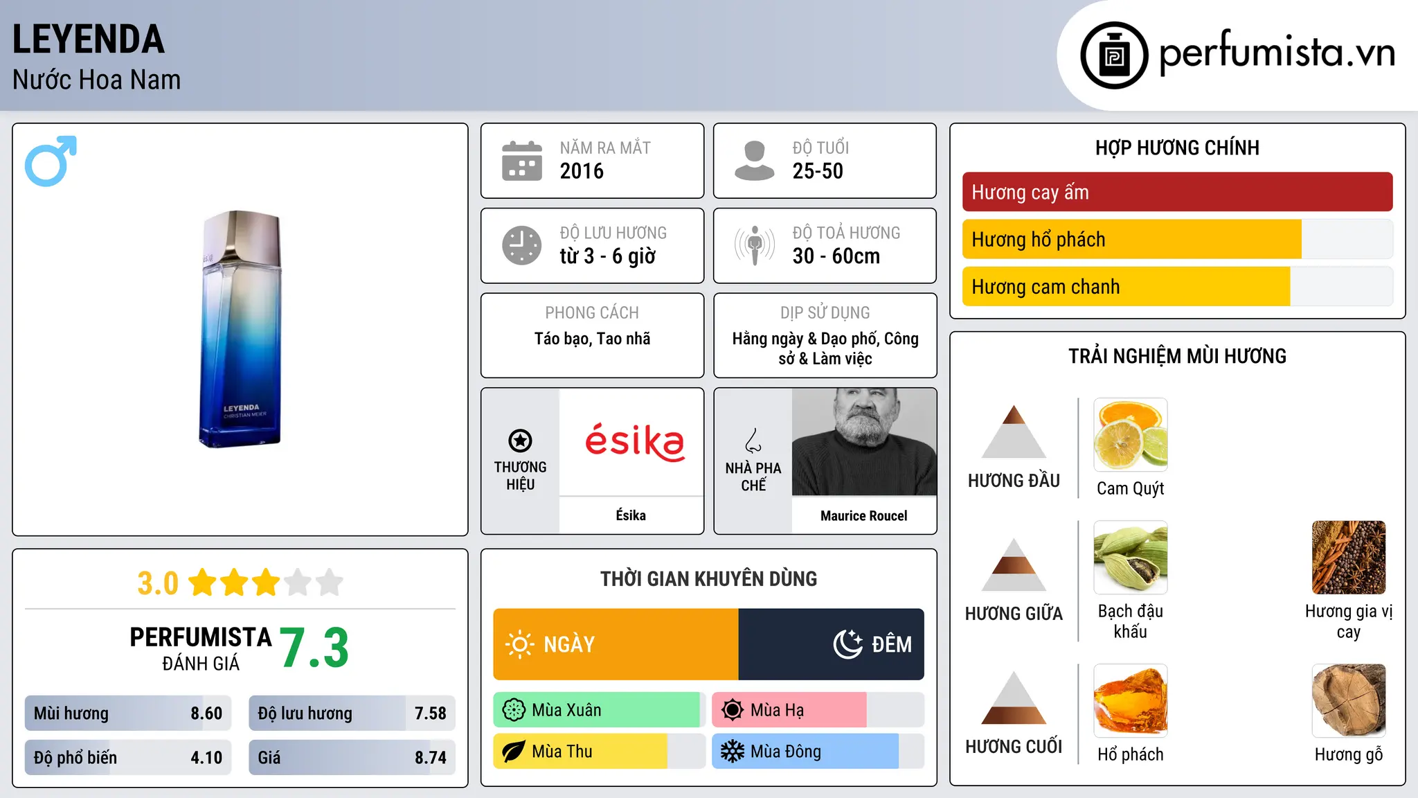Click the Thời gian khuyên dùng heading

click(709, 578)
